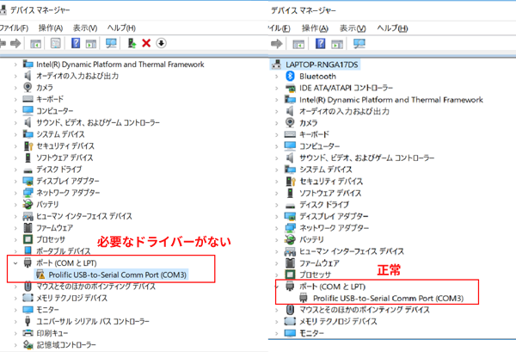The image size is (516, 352).
Task: Click the blue help icon in right window toolbar
Action: tap(320, 44)
